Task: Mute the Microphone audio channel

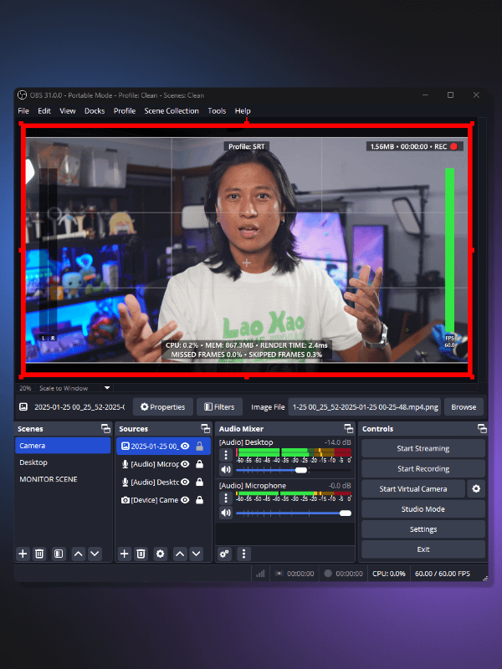Action: 225,513
